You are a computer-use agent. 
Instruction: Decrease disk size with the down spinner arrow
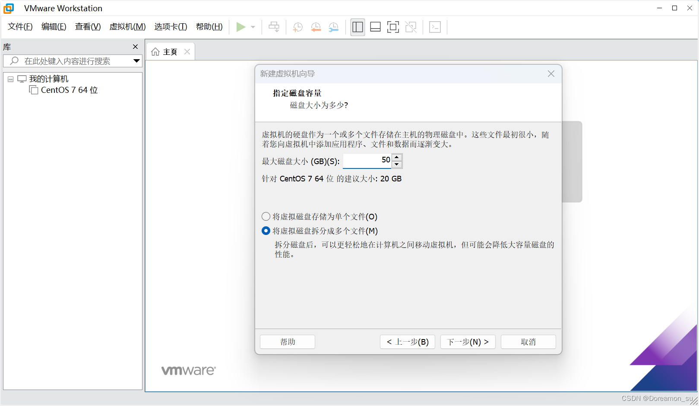click(397, 165)
